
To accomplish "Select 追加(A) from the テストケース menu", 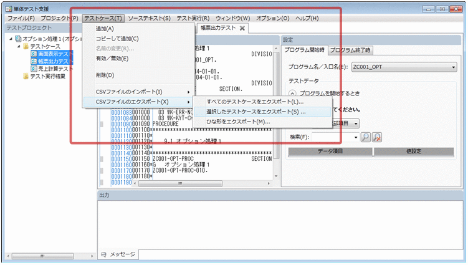I will tap(138, 29).
